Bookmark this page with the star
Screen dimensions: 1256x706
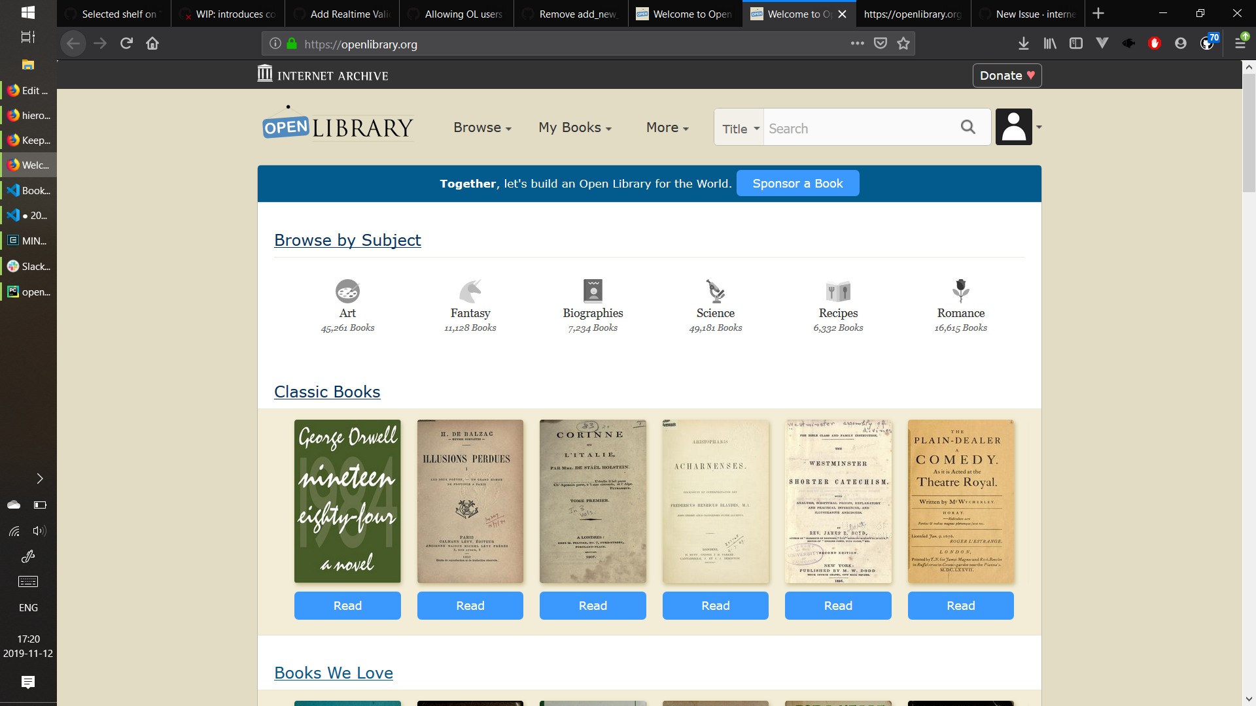point(903,44)
